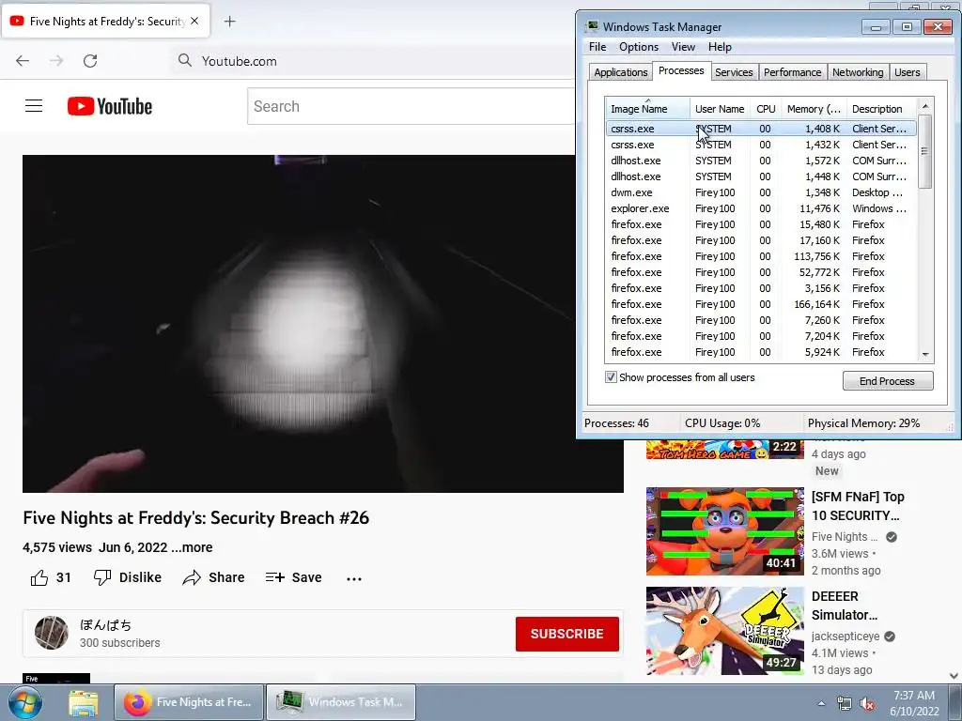Screen dimensions: 962x721
Task: Click the YouTube logo
Action: coord(110,106)
